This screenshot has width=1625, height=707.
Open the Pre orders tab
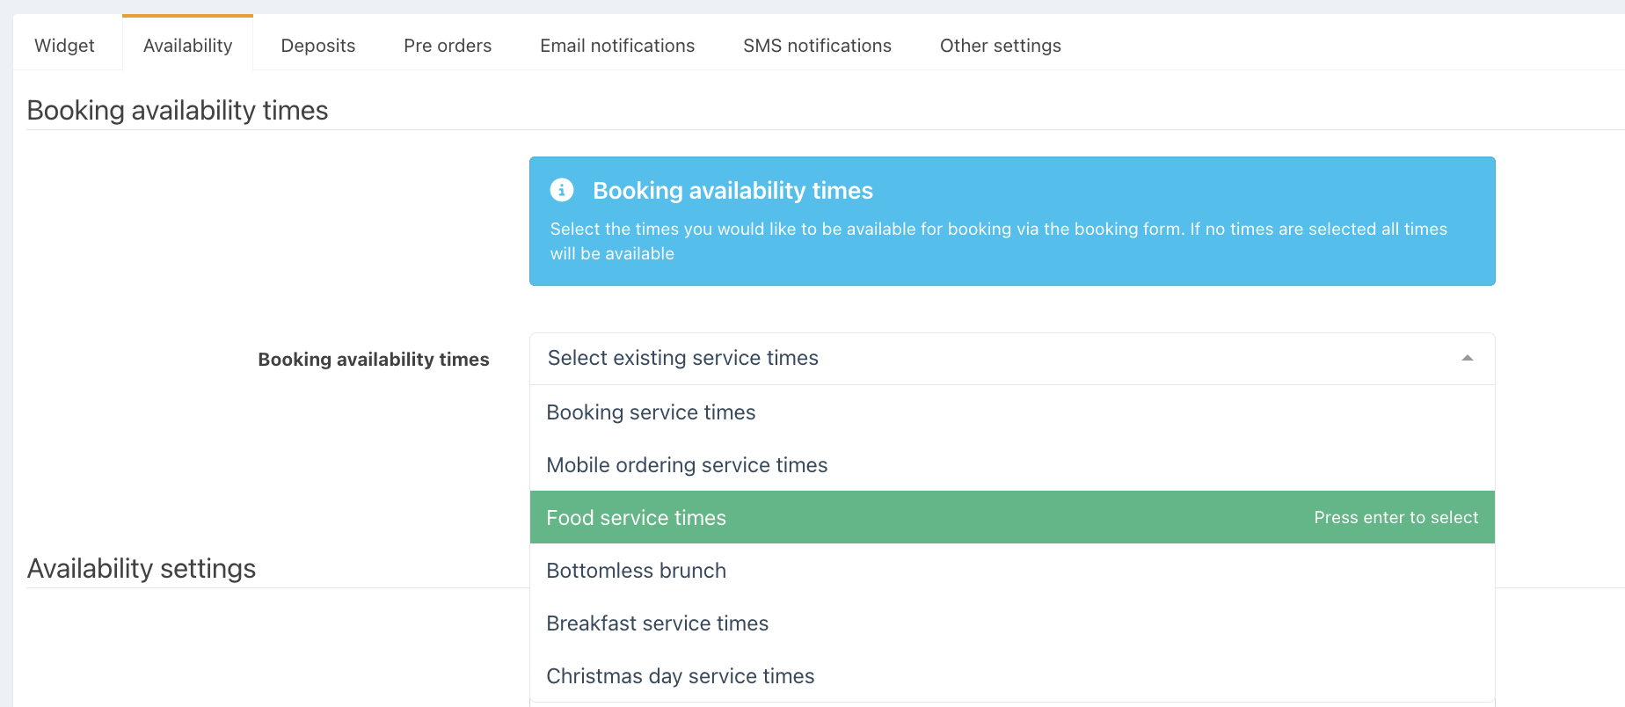[x=448, y=46]
